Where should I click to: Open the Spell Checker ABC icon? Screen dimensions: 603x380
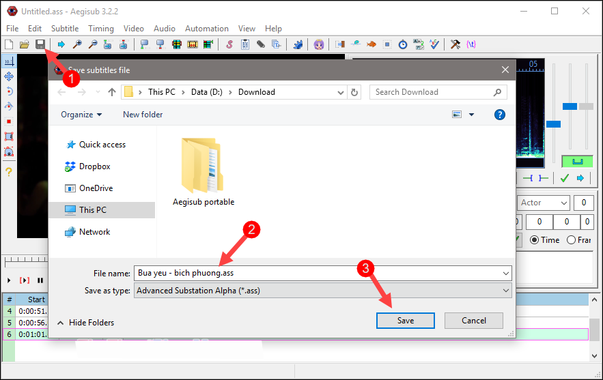pos(434,44)
